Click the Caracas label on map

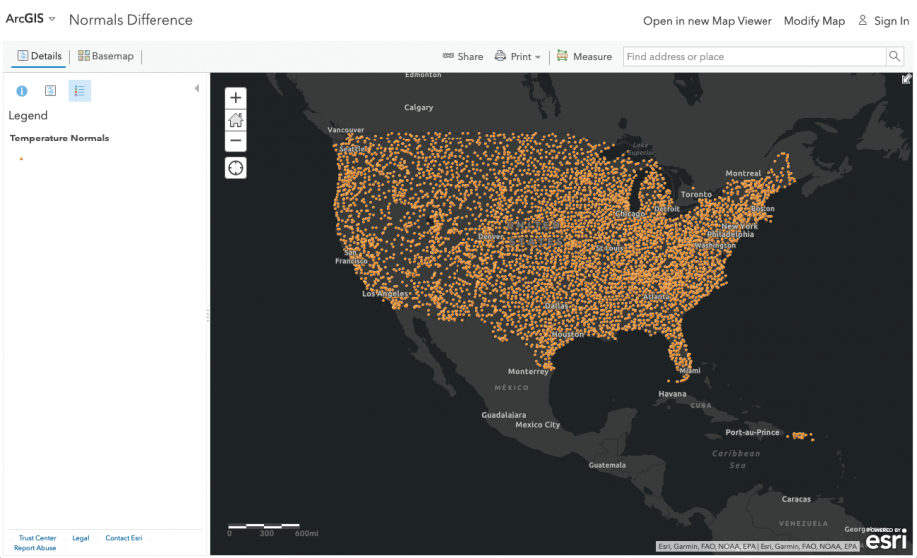click(796, 499)
